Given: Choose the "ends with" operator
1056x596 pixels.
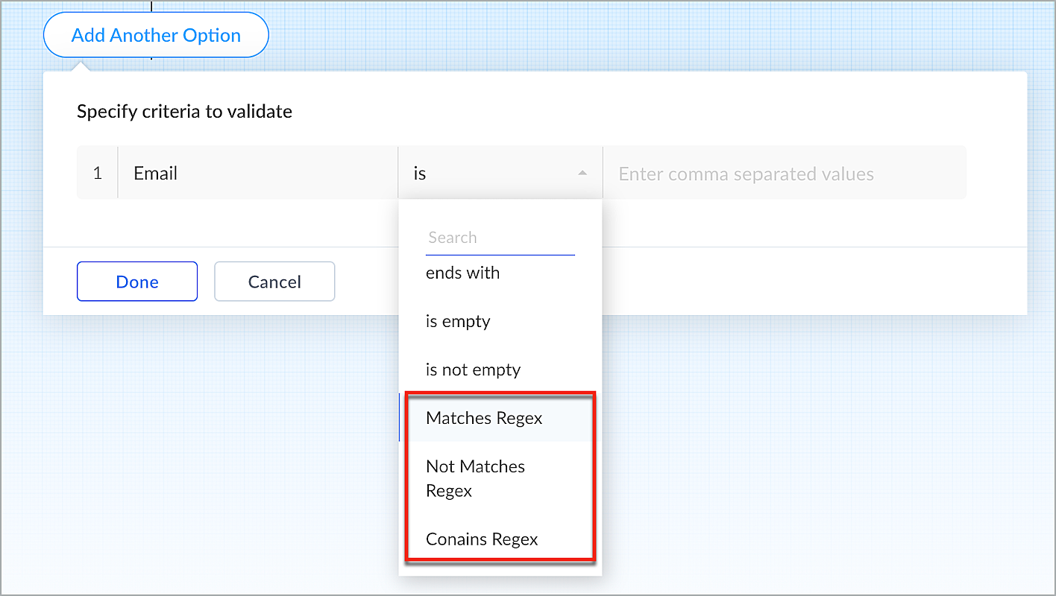Looking at the screenshot, I should point(463,273).
